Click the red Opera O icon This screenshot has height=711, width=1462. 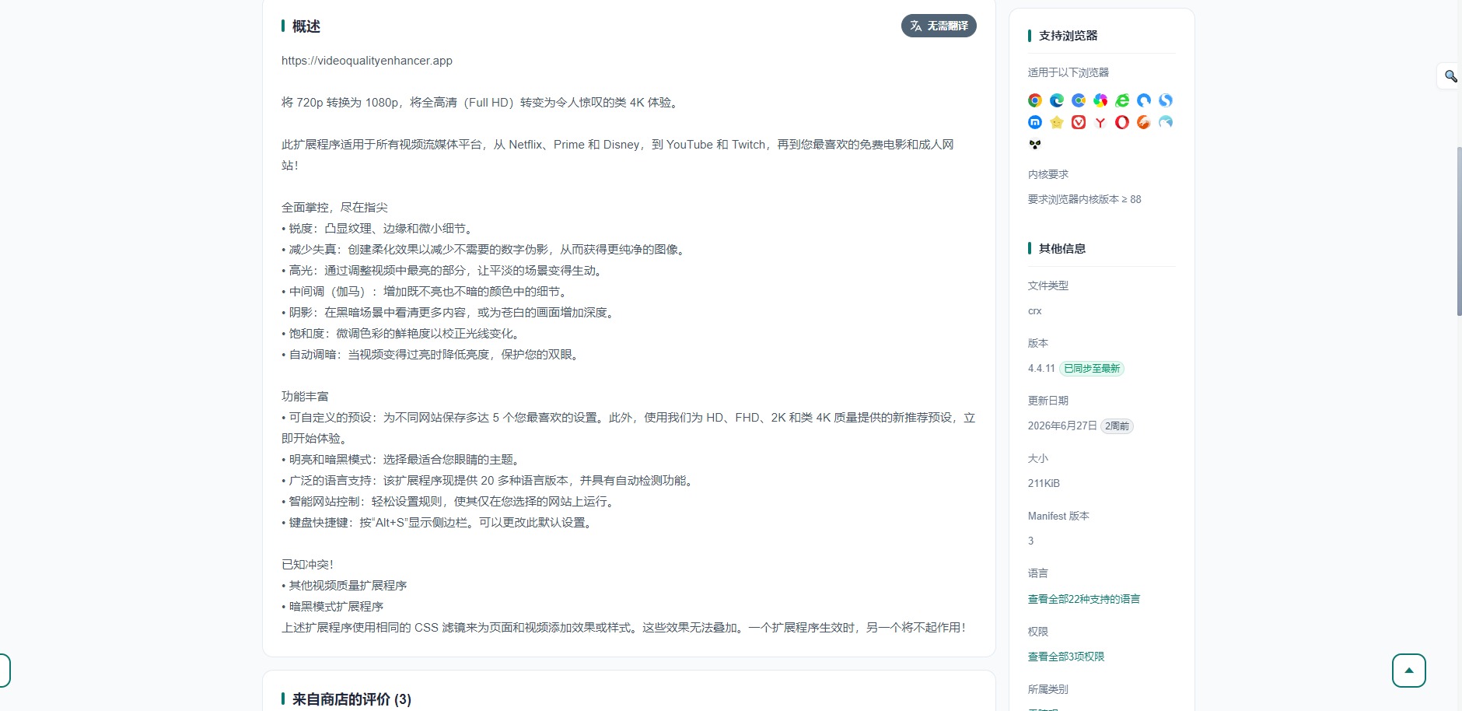point(1122,122)
